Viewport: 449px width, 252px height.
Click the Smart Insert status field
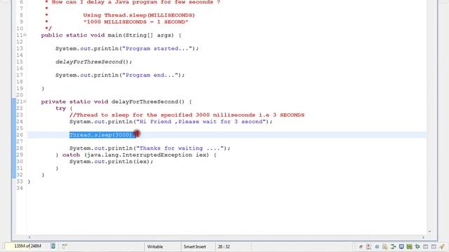[x=195, y=246]
